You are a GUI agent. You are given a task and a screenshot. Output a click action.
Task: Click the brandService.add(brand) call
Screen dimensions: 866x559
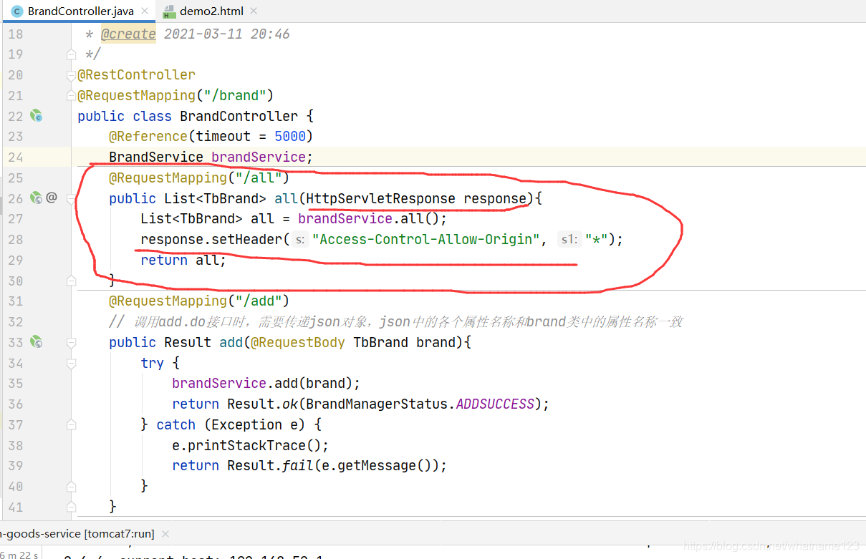pos(266,383)
